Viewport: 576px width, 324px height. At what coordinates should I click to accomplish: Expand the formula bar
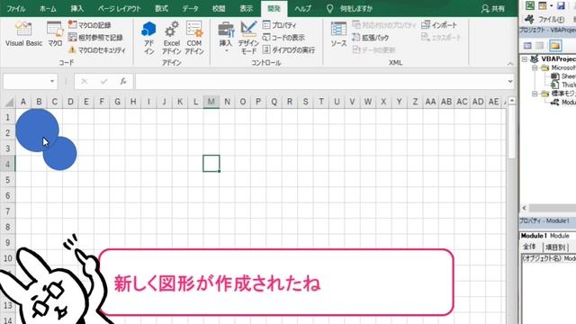pyautogui.click(x=510, y=81)
